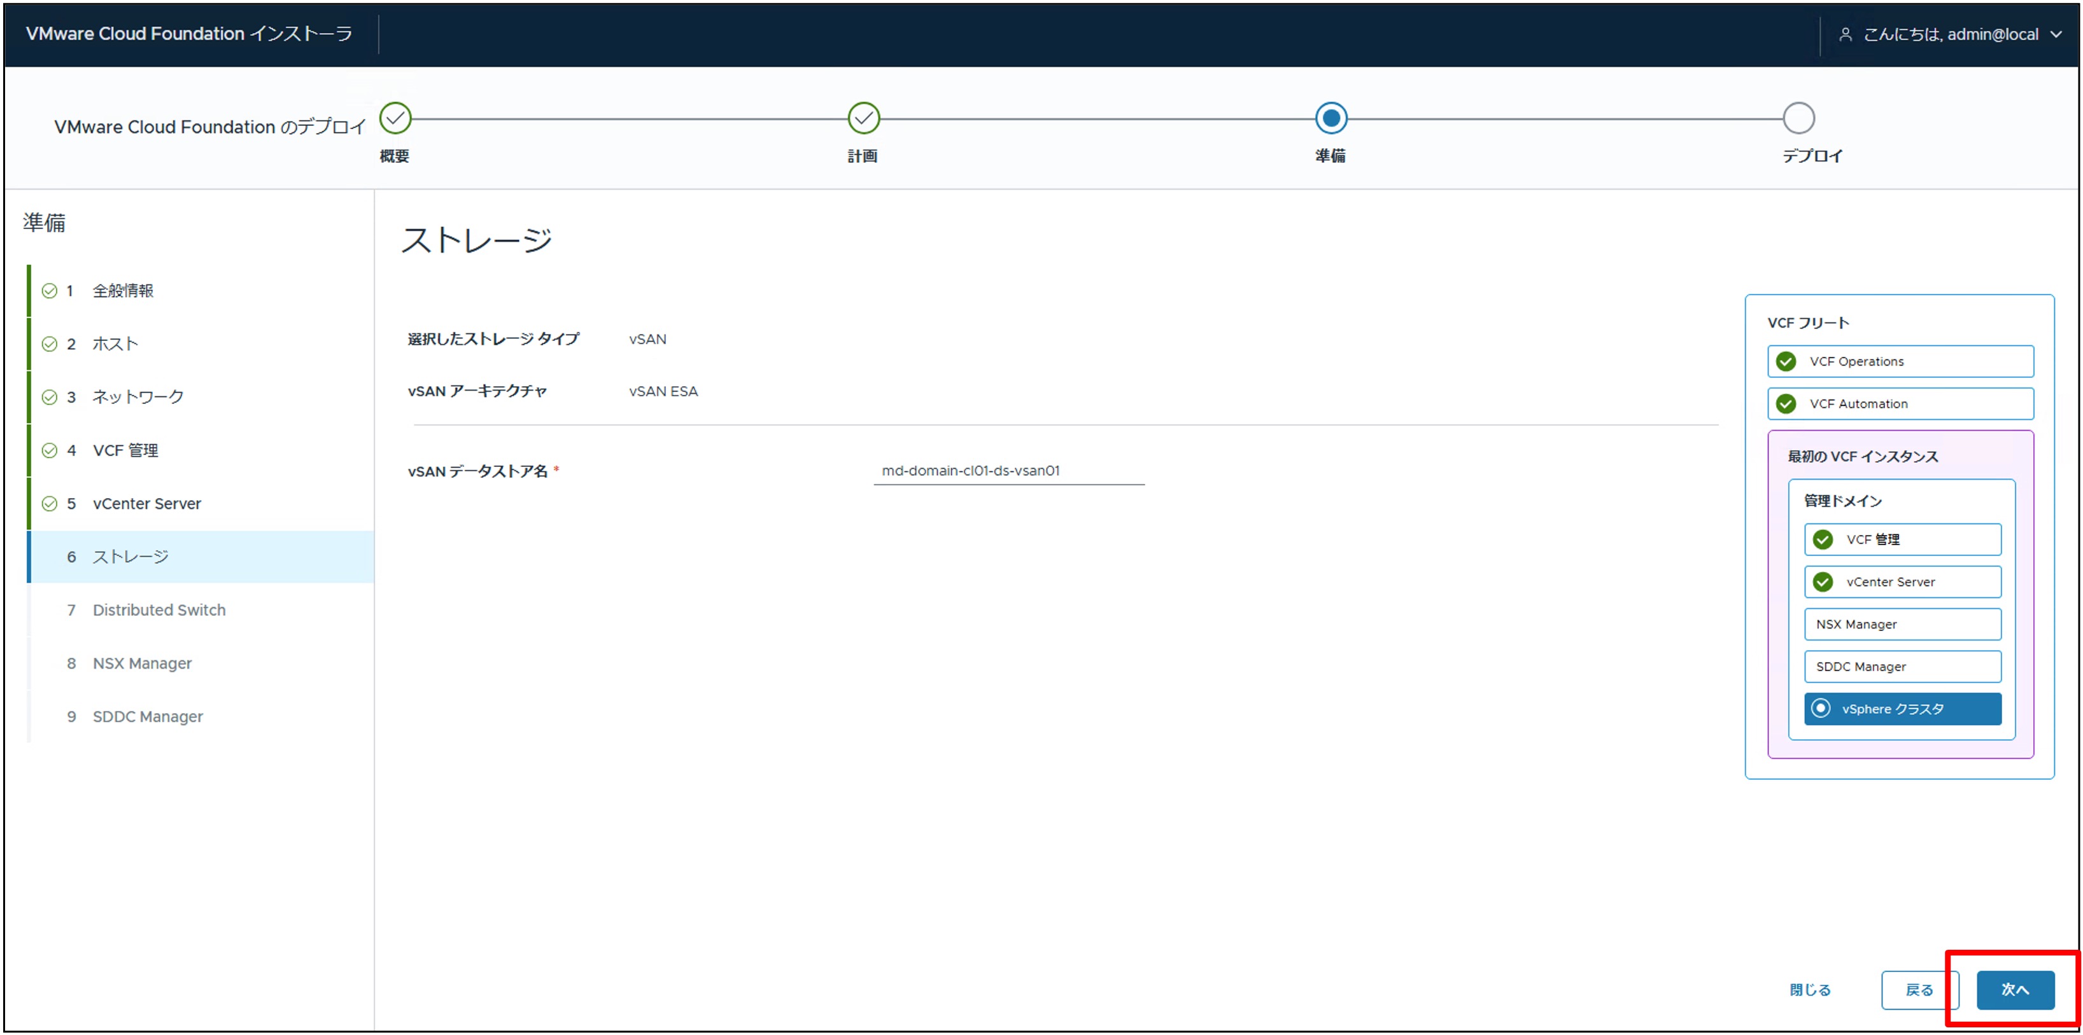This screenshot has height=1035, width=2083.
Task: Click the SDDC Manager box in the management domain
Action: click(x=1903, y=667)
